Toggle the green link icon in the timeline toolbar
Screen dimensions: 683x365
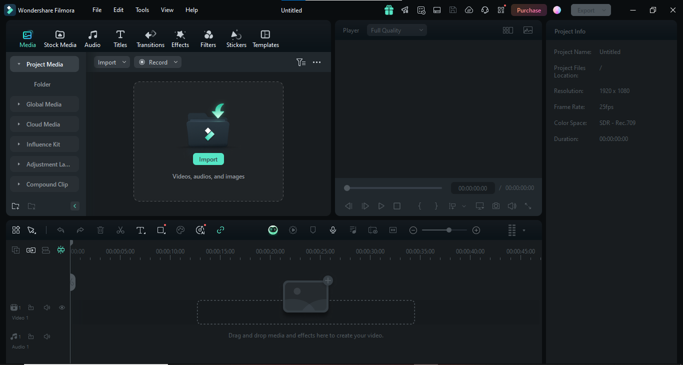220,230
